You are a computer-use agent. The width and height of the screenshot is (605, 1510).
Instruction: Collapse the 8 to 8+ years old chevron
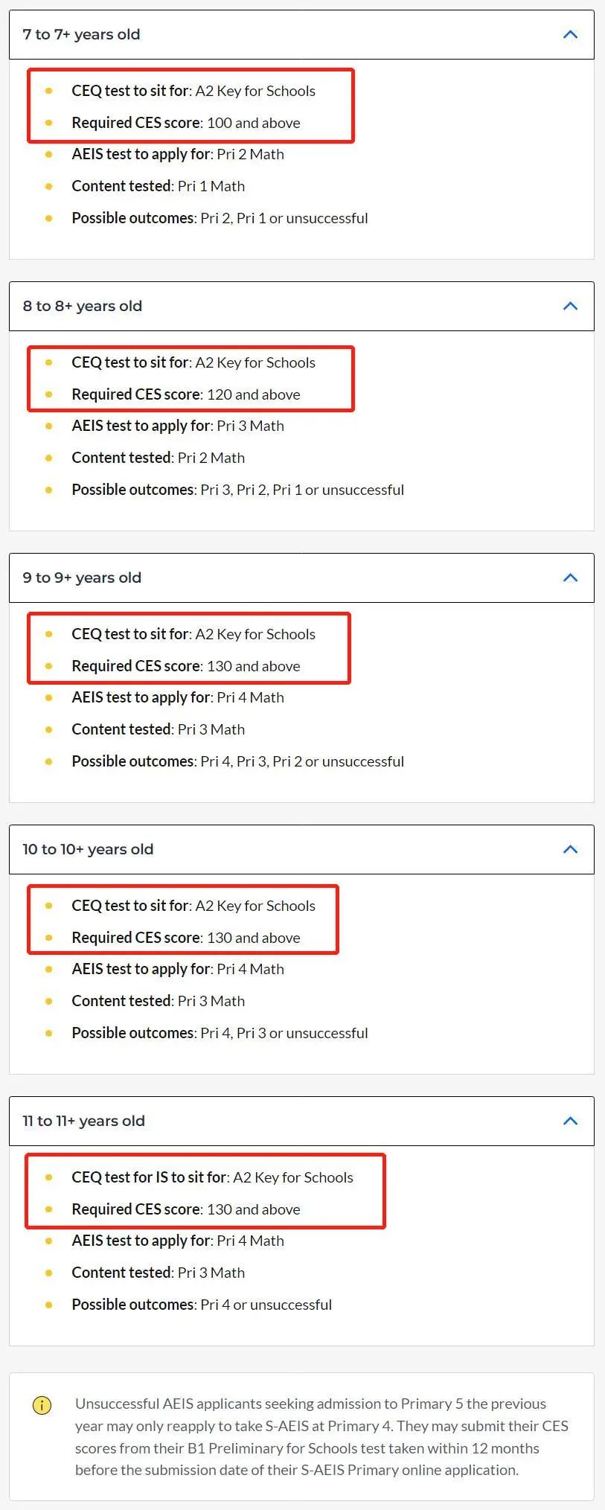tap(570, 306)
